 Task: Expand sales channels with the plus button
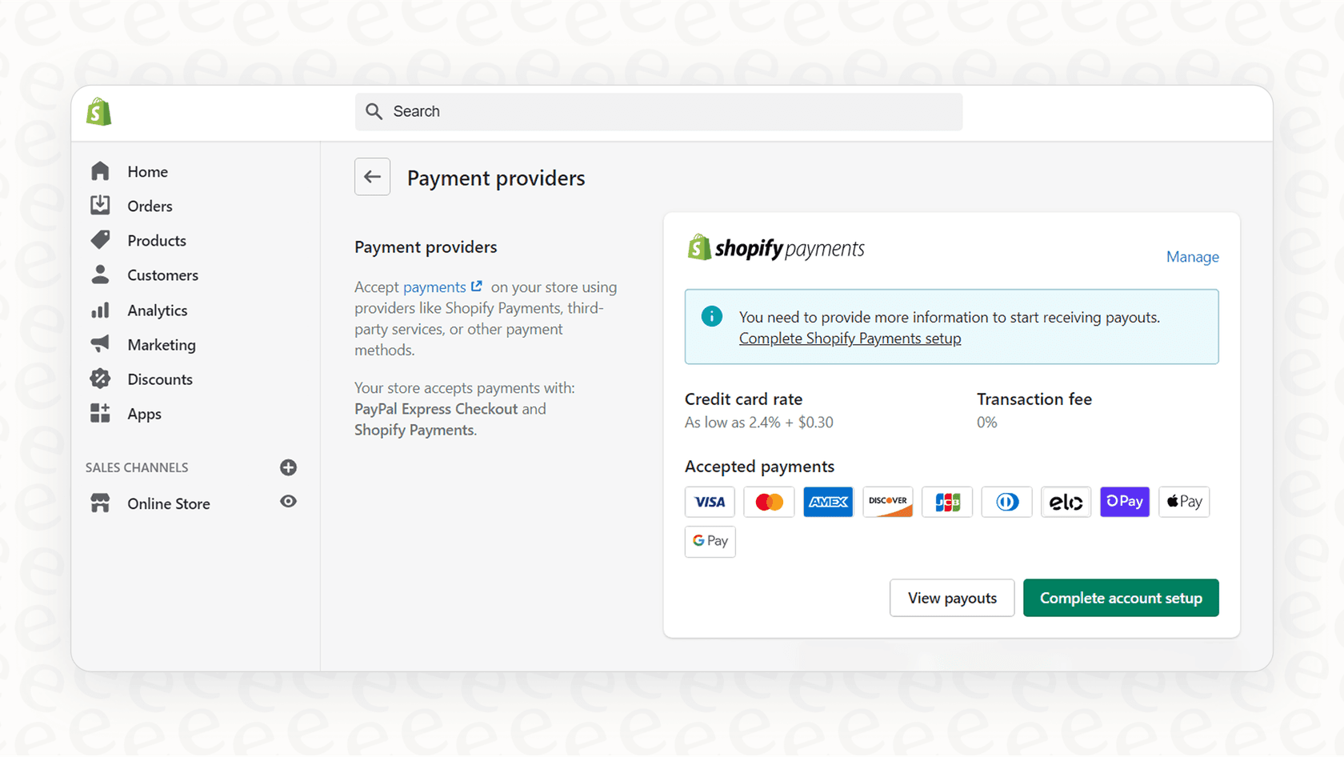click(288, 467)
